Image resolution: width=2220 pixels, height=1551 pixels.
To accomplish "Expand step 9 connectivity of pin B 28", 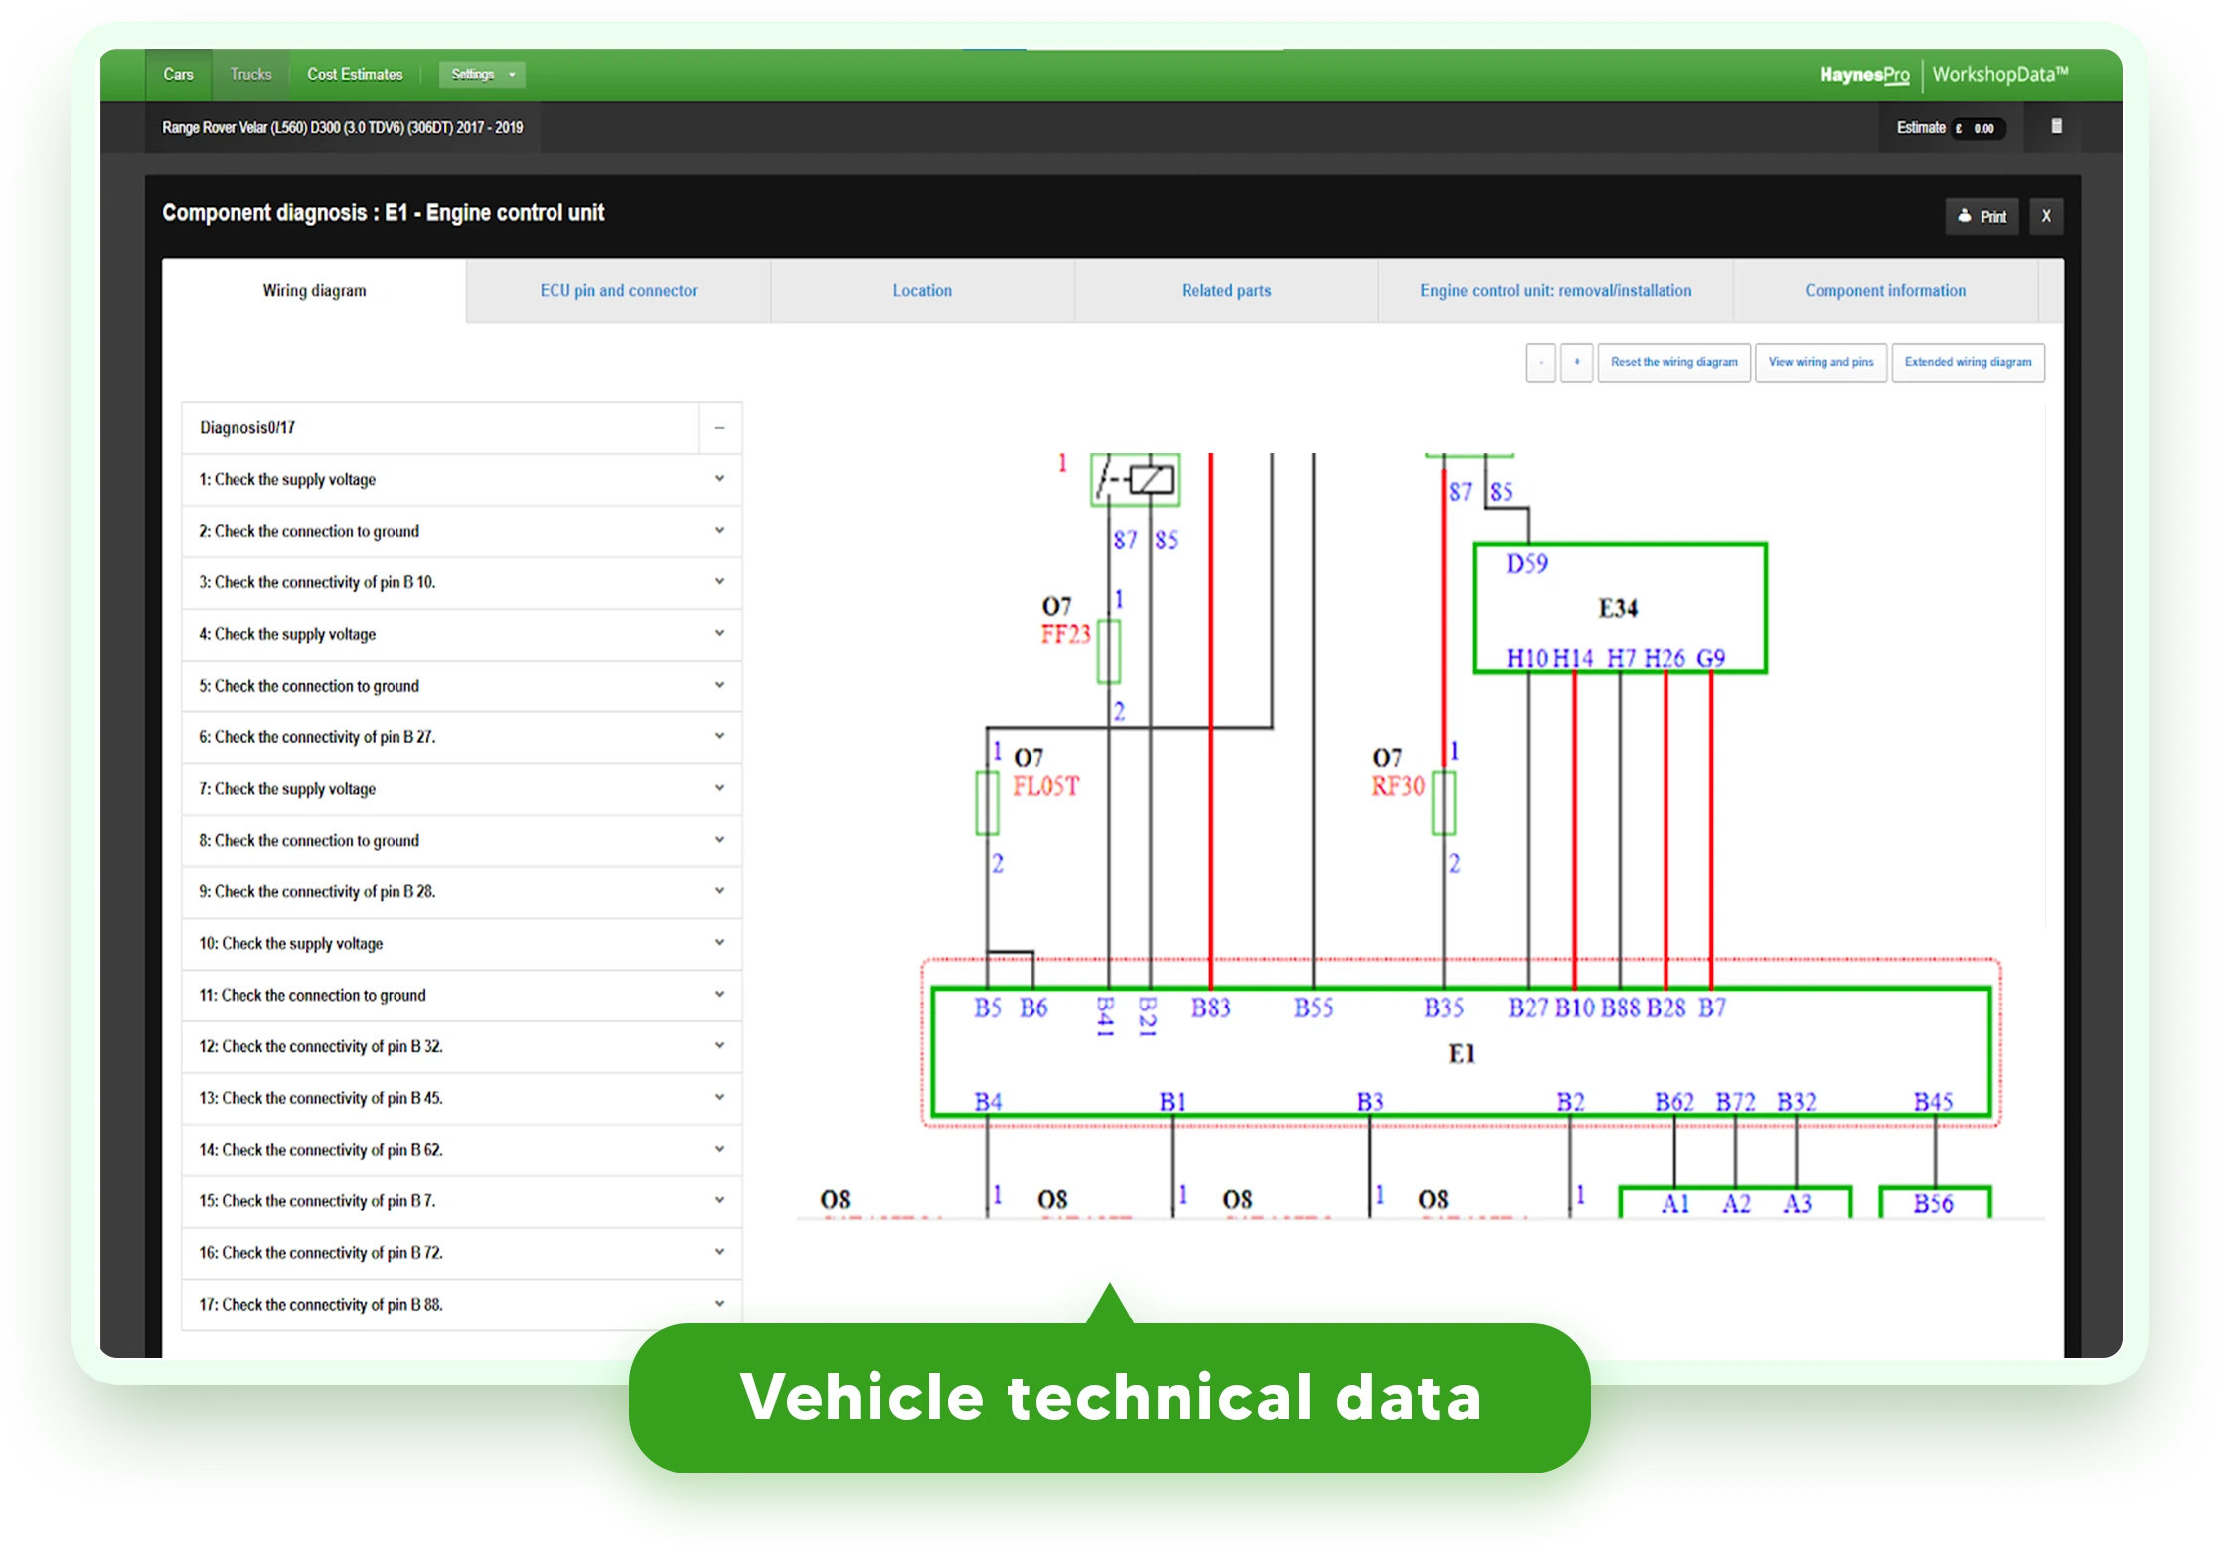I will point(462,892).
